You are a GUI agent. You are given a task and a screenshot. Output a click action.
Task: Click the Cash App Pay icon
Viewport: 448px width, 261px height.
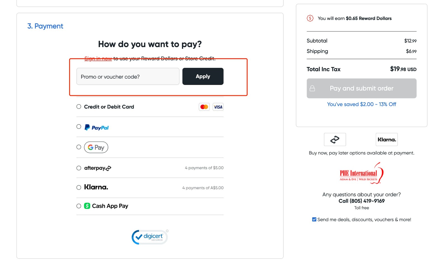click(x=87, y=206)
